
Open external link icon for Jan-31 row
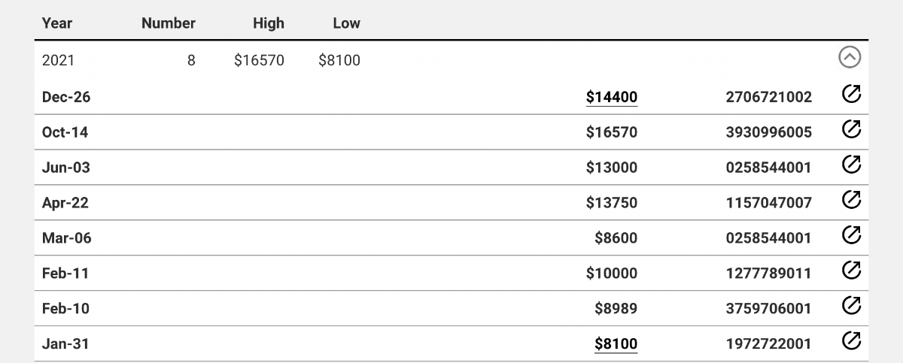click(x=851, y=341)
